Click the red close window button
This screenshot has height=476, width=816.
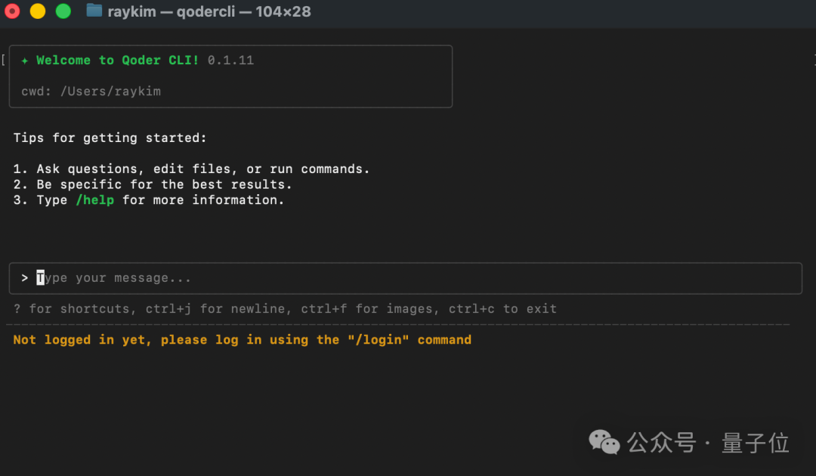point(12,11)
